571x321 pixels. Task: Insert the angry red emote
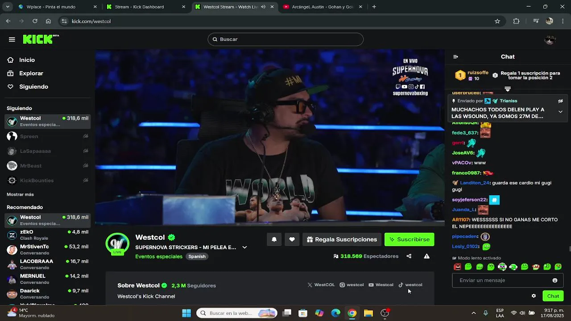click(457, 267)
